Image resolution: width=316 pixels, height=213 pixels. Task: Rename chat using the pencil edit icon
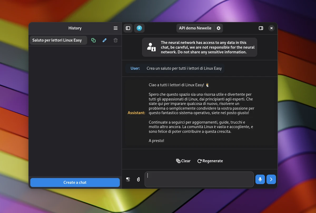pos(105,40)
